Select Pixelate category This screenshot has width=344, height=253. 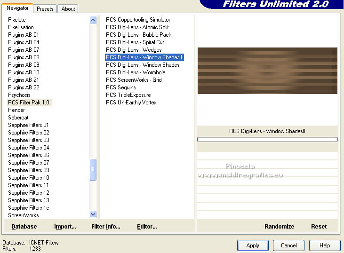pyautogui.click(x=17, y=20)
